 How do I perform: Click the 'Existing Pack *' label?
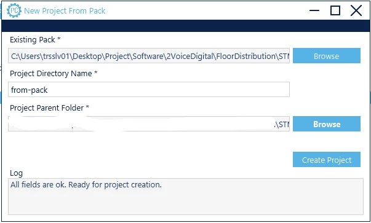point(35,40)
